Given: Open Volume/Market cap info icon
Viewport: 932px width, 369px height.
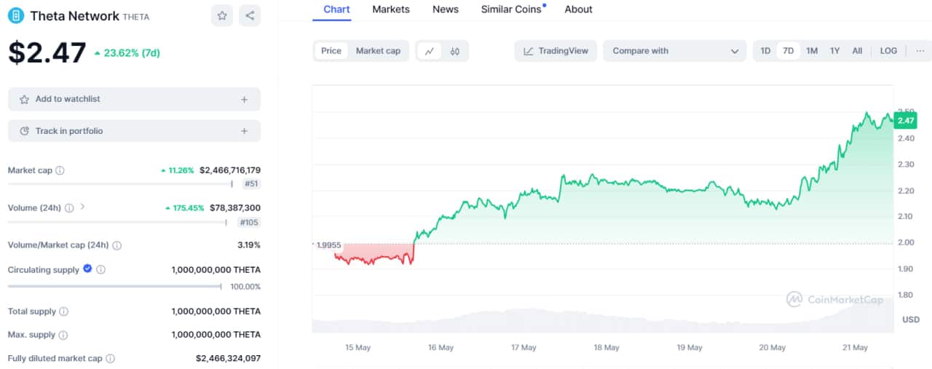Looking at the screenshot, I should (117, 245).
